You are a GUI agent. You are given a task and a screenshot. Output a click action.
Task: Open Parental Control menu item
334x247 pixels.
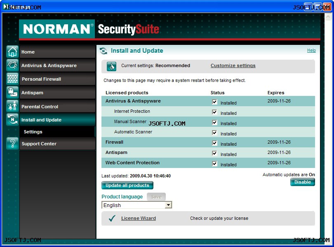click(57, 106)
